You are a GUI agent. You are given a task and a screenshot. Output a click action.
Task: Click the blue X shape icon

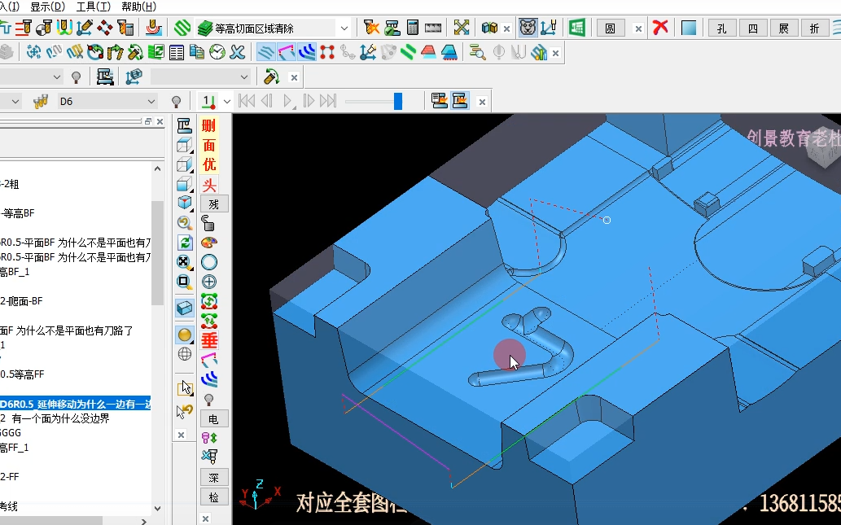click(237, 52)
